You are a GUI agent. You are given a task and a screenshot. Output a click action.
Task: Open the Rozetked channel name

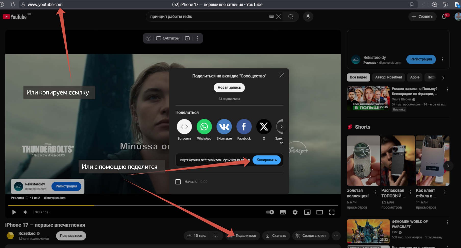click(27, 233)
